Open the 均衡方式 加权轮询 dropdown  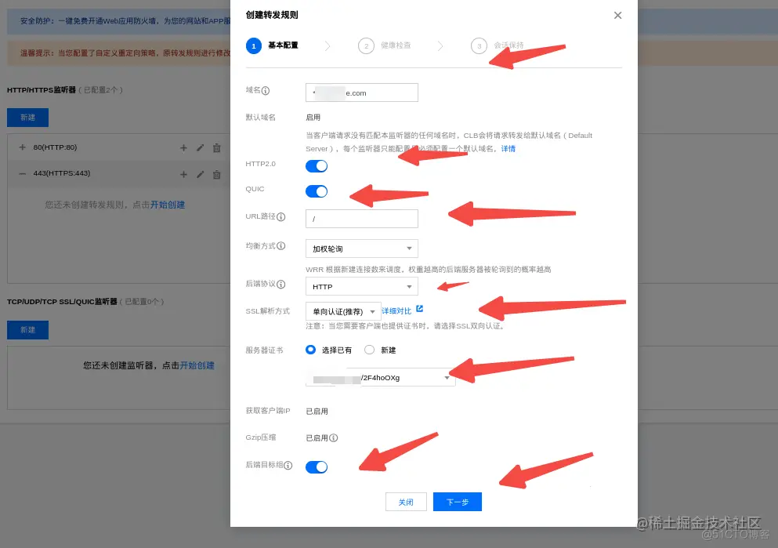362,249
